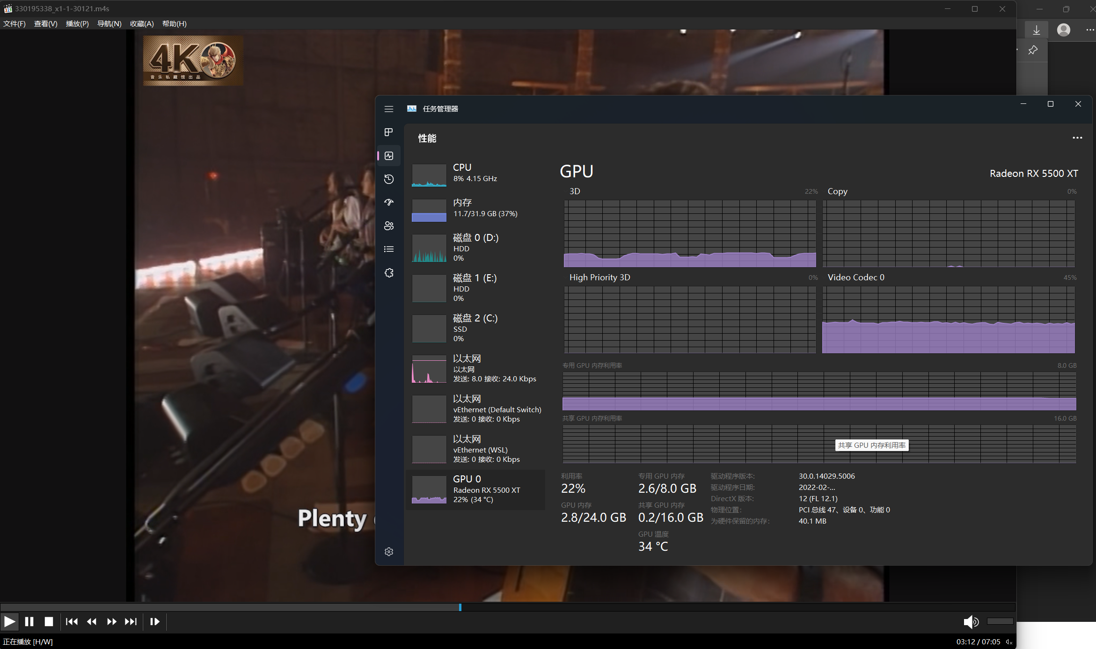Open Details list page icon
The width and height of the screenshot is (1096, 649).
click(388, 249)
